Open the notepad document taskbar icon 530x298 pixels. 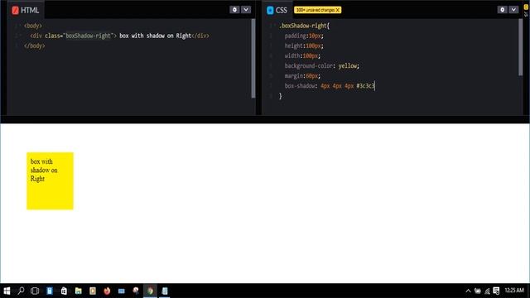pyautogui.click(x=165, y=291)
